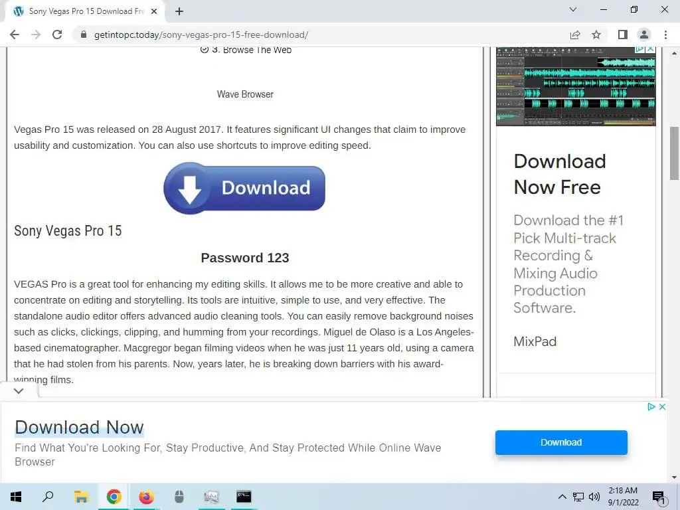
Task: Open tab search dropdown arrow
Action: point(573,9)
